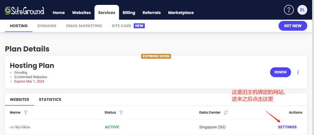Click the NEW badge next to Site Care
This screenshot has height=135, width=314.
click(x=140, y=26)
